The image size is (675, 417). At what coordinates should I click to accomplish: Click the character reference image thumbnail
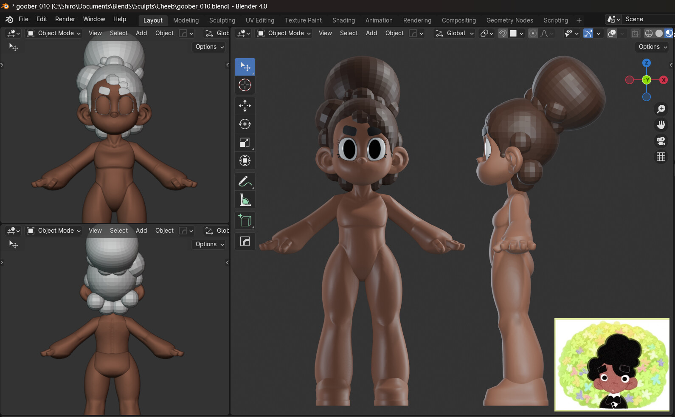pos(612,365)
